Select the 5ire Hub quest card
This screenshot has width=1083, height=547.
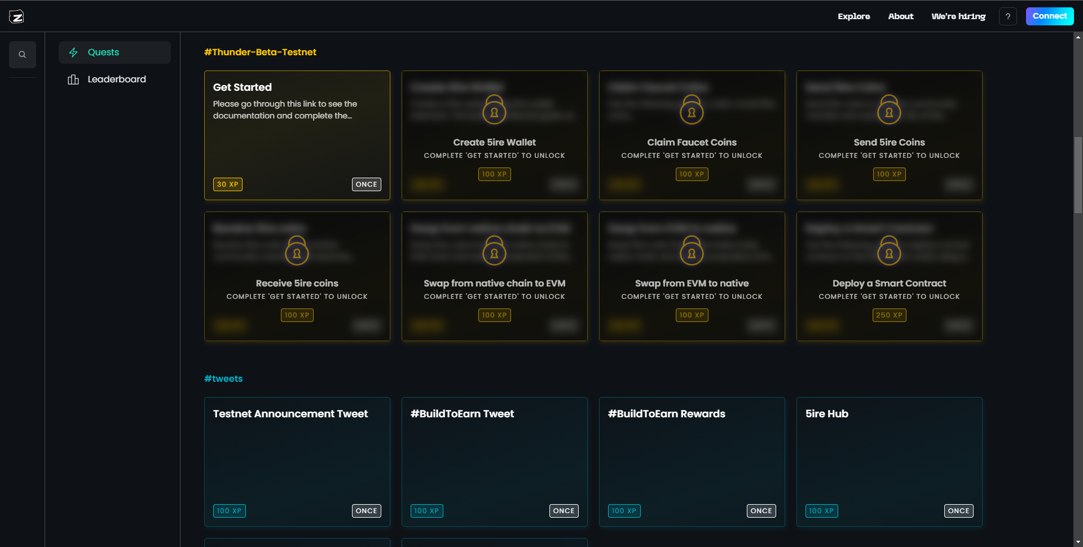[889, 461]
